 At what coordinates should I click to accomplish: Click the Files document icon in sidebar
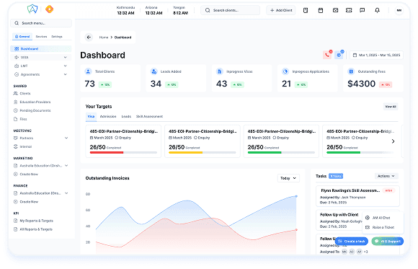[x=15, y=119]
